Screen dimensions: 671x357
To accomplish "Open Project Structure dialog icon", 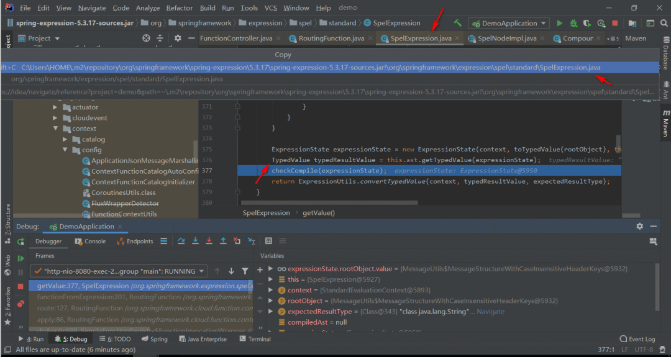I will [x=632, y=23].
